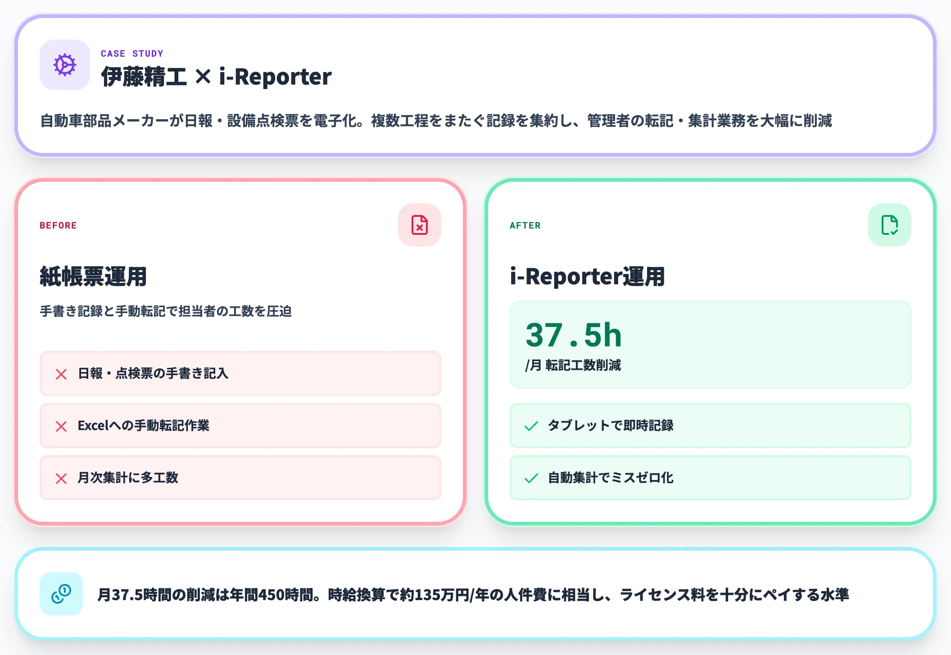The height and width of the screenshot is (655, 951).
Task: Click the Excelへの手動転記作業 row
Action: [240, 426]
